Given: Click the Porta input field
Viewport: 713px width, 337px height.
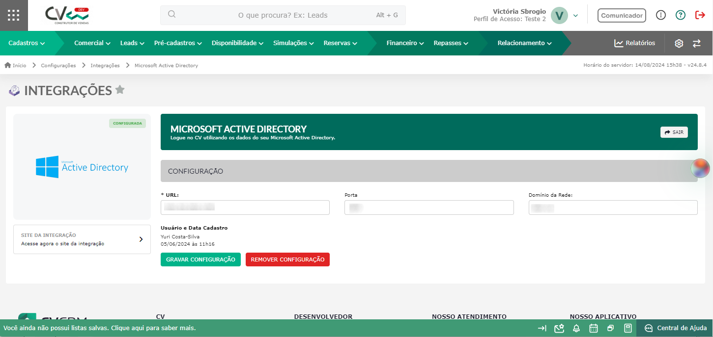Looking at the screenshot, I should 429,207.
